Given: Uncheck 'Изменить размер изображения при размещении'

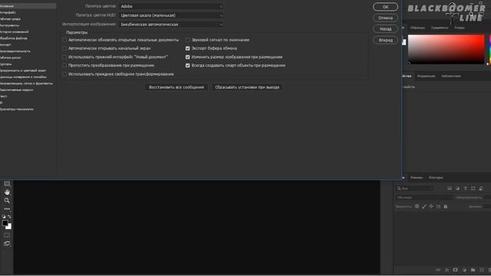Looking at the screenshot, I should tap(187, 57).
